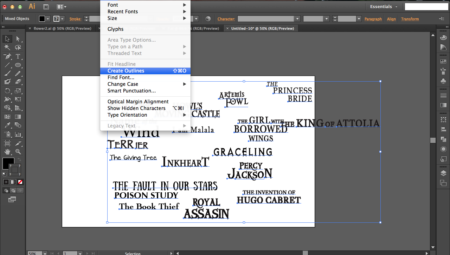Viewport: 450px width, 255px height.
Task: Select the Gradient tool
Action: (x=18, y=117)
